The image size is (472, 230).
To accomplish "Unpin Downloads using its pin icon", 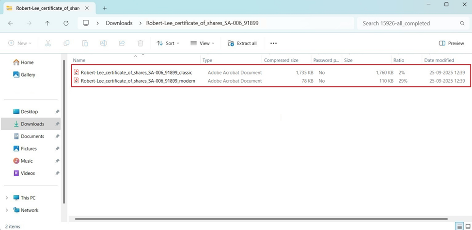I will 57,124.
